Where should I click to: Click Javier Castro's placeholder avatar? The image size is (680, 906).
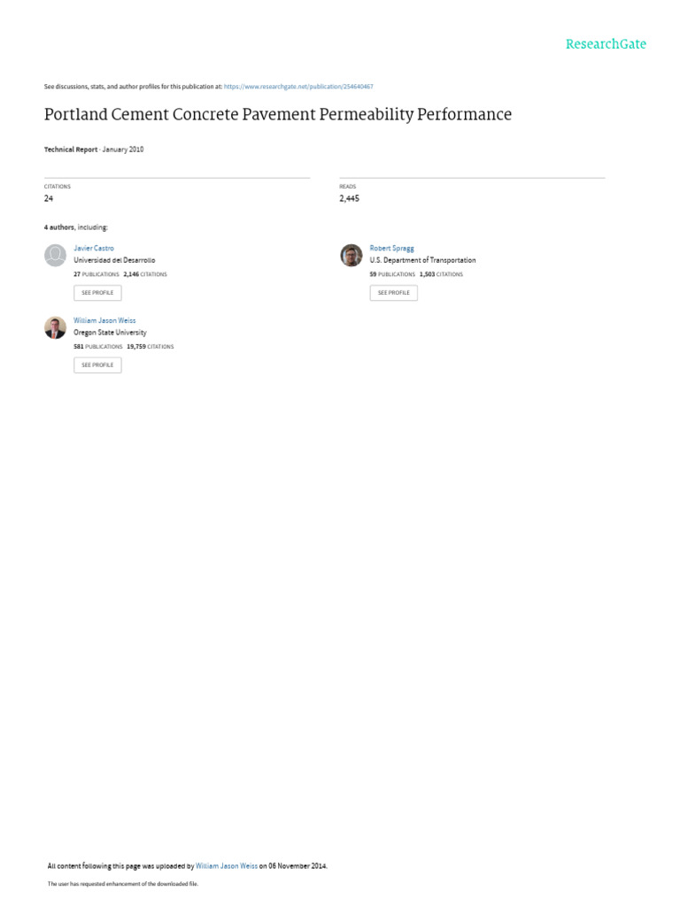point(55,255)
